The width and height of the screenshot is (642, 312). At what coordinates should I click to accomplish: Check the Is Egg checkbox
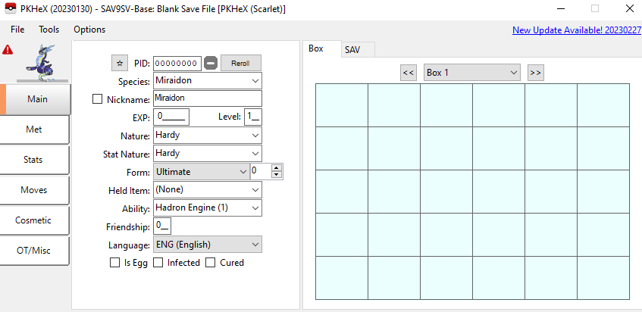click(114, 263)
